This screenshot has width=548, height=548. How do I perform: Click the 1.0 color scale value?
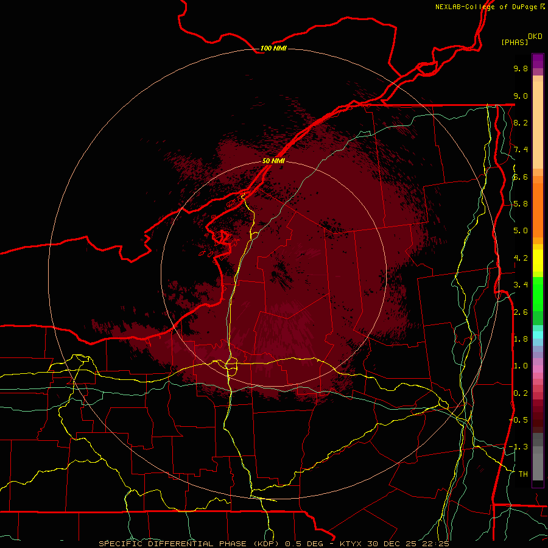tap(521, 366)
